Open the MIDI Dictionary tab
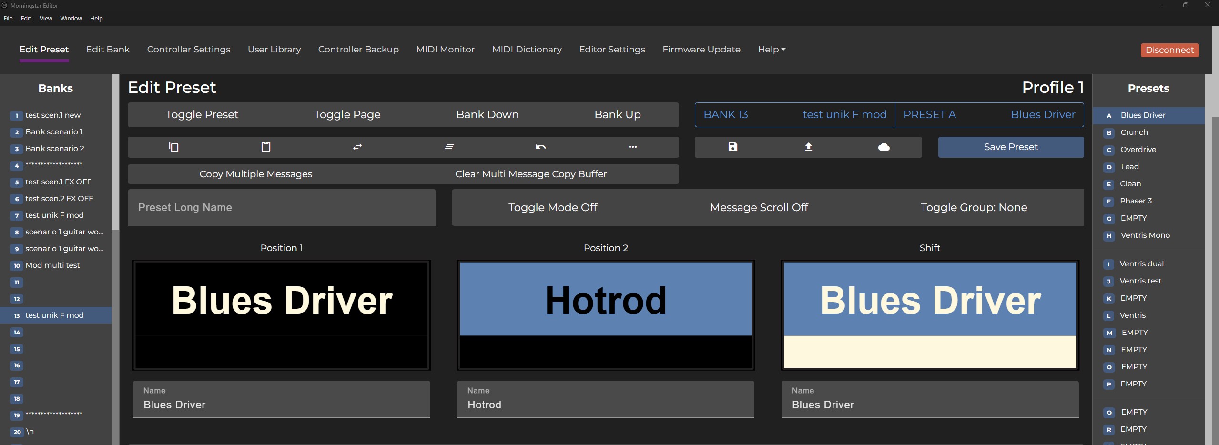Viewport: 1219px width, 445px height. (x=527, y=50)
